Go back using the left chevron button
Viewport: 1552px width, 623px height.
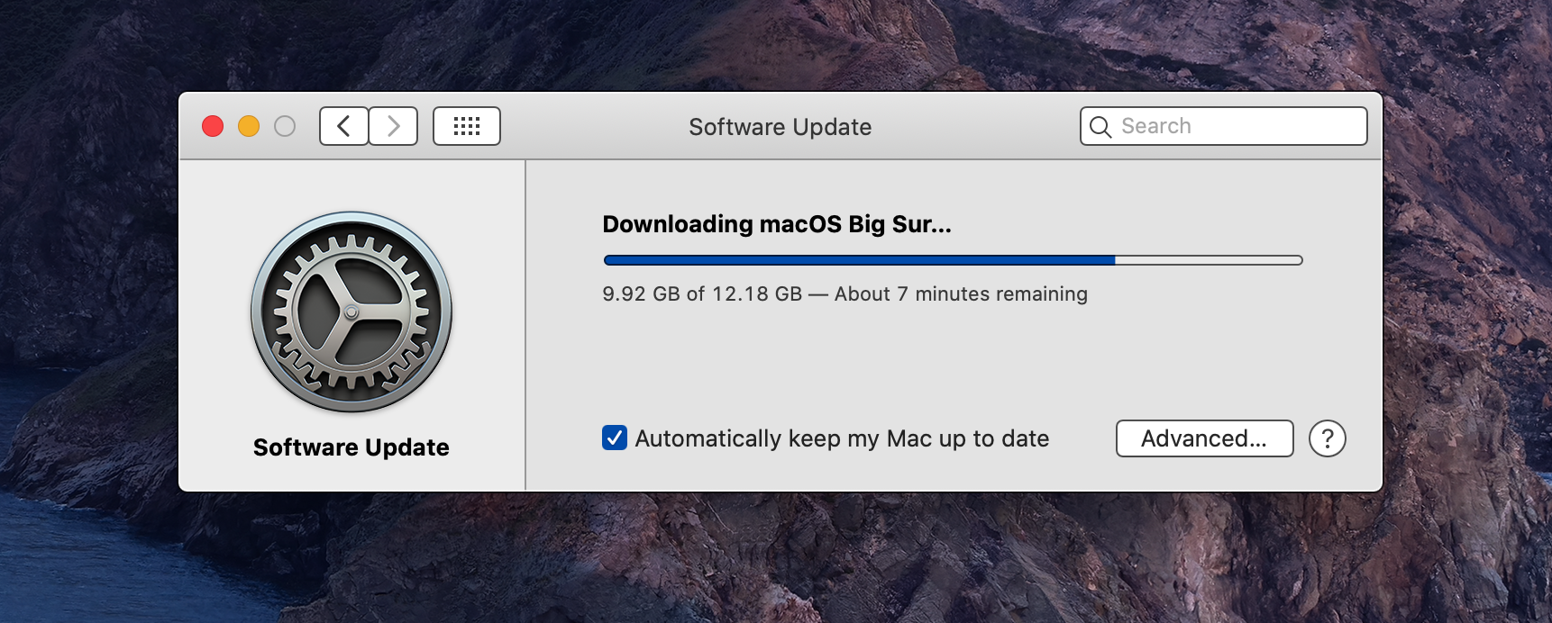pyautogui.click(x=344, y=126)
